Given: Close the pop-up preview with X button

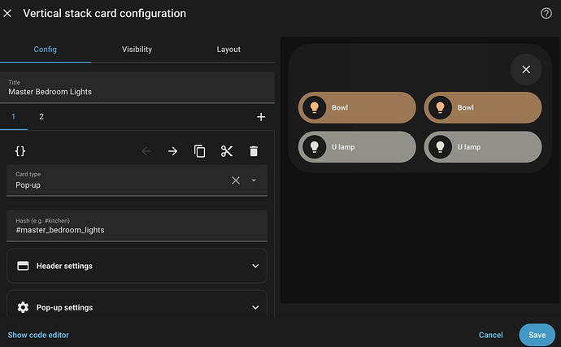Looking at the screenshot, I should click(526, 70).
